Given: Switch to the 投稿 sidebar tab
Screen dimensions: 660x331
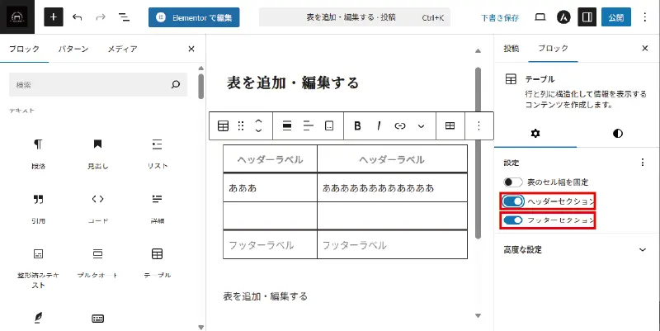Looking at the screenshot, I should [511, 49].
